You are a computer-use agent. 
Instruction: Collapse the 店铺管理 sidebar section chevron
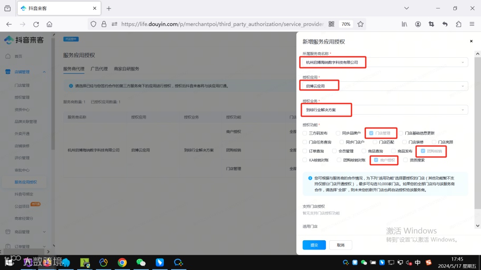(x=44, y=72)
